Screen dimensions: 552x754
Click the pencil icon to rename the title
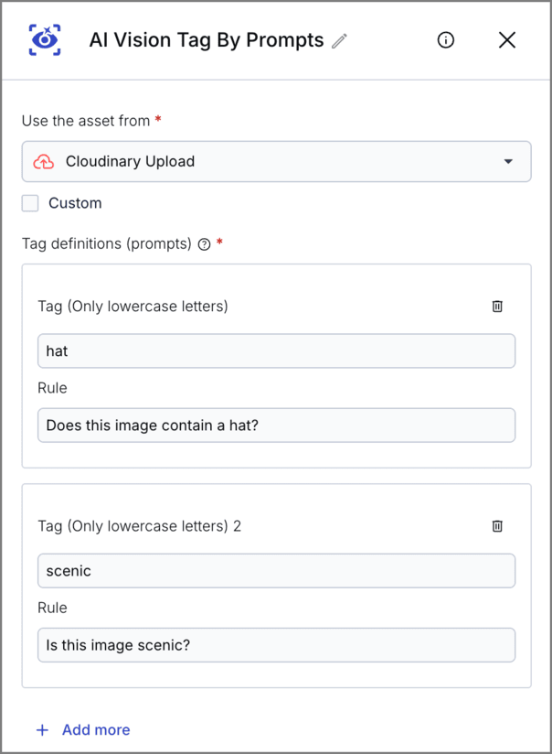tap(340, 40)
